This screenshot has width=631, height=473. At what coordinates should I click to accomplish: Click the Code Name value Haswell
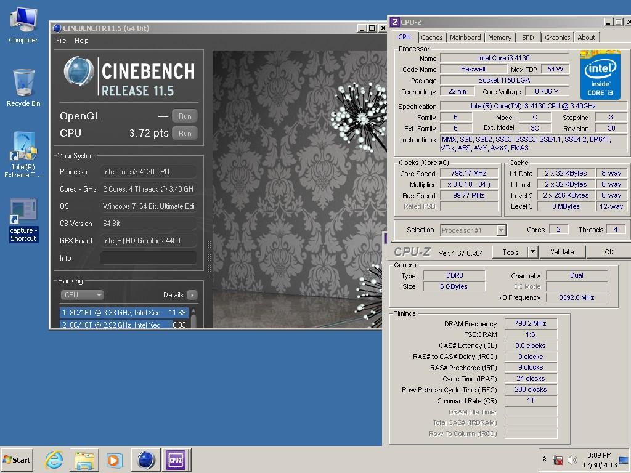(473, 69)
